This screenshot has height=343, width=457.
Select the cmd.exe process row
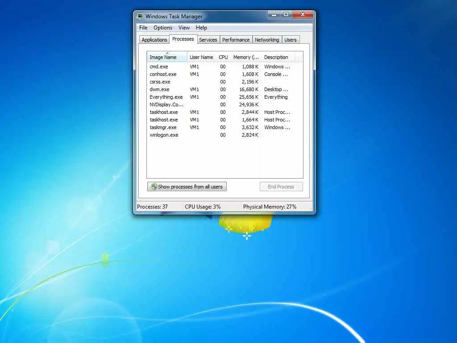225,67
